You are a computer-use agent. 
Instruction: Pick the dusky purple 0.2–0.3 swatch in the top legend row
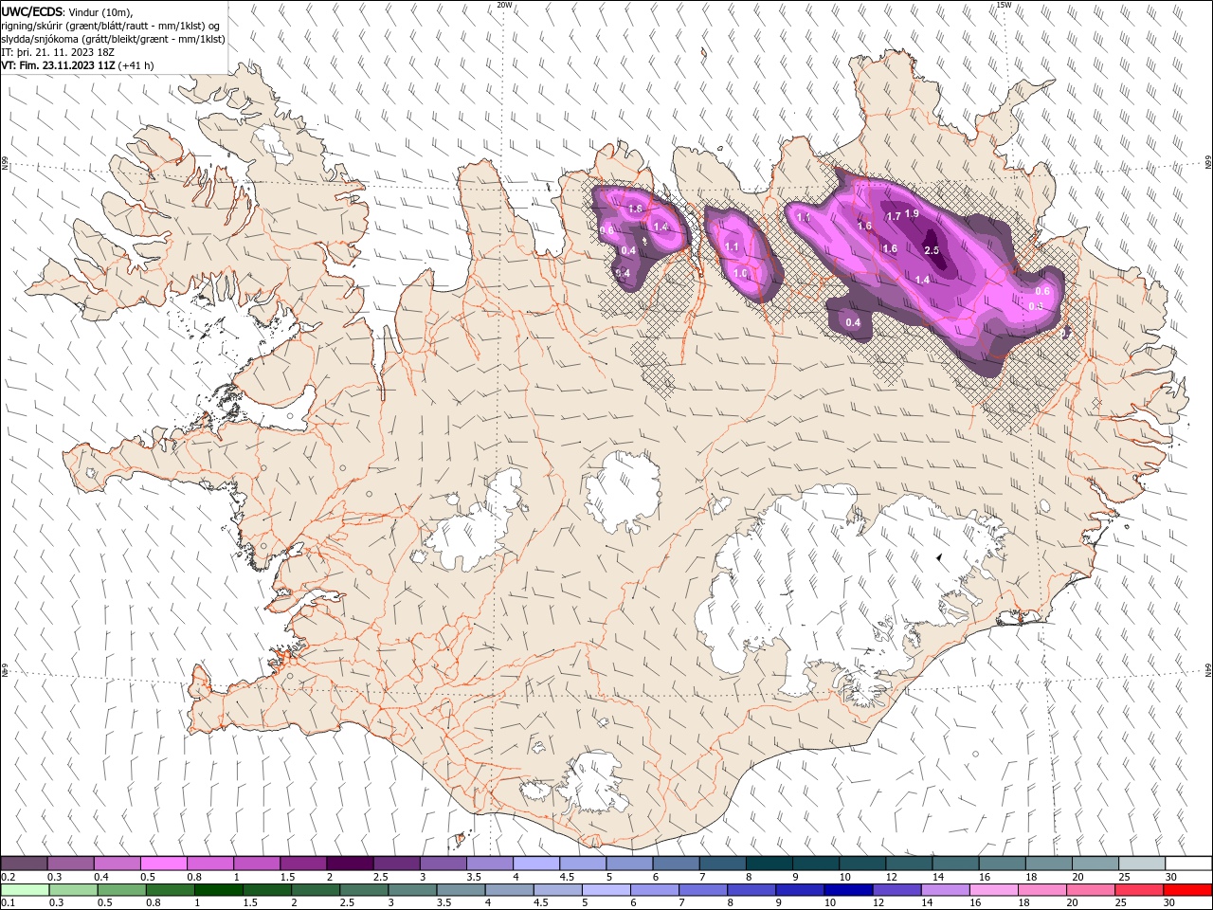pyautogui.click(x=24, y=864)
